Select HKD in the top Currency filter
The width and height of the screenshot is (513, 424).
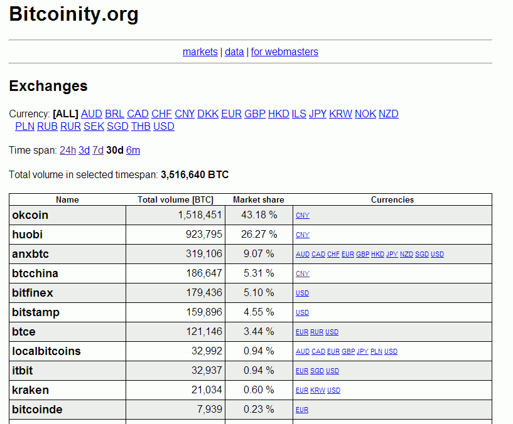pos(278,114)
